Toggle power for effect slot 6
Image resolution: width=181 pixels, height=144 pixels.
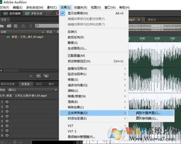coord(7,126)
